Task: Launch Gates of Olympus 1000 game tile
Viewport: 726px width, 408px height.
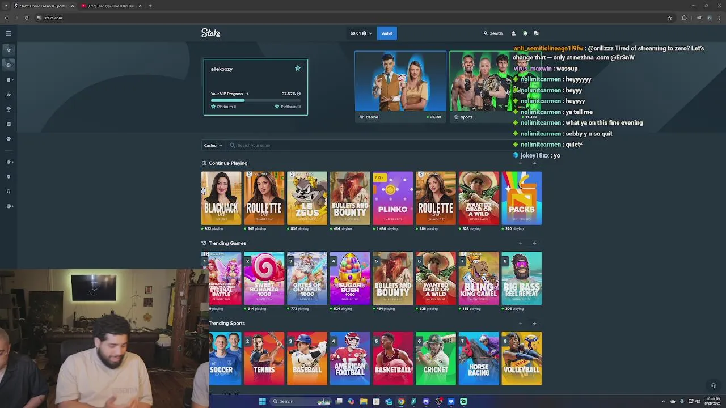Action: tap(307, 278)
